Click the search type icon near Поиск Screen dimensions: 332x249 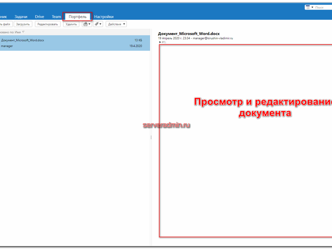coord(308,7)
